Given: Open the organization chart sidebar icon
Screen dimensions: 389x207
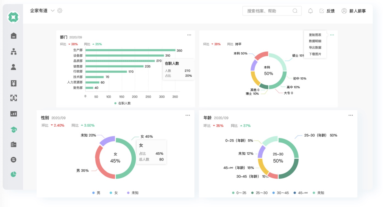Looking at the screenshot, I should pyautogui.click(x=13, y=51).
